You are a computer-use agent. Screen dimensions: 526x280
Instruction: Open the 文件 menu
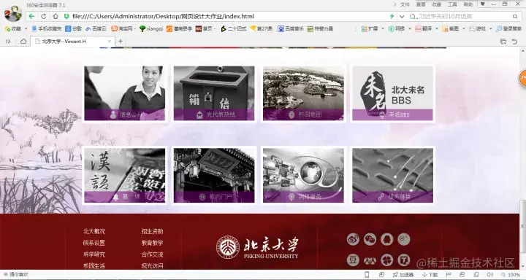(405, 4)
